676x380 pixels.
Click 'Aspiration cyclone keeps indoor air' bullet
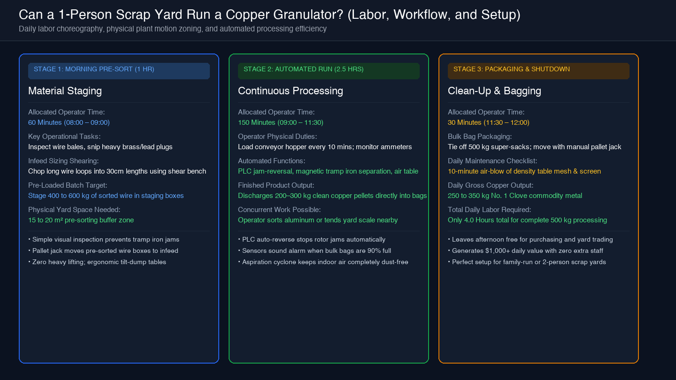323,262
